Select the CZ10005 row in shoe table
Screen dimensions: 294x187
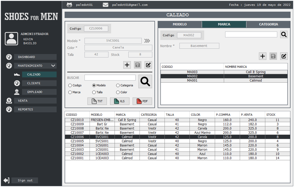tap(178, 141)
